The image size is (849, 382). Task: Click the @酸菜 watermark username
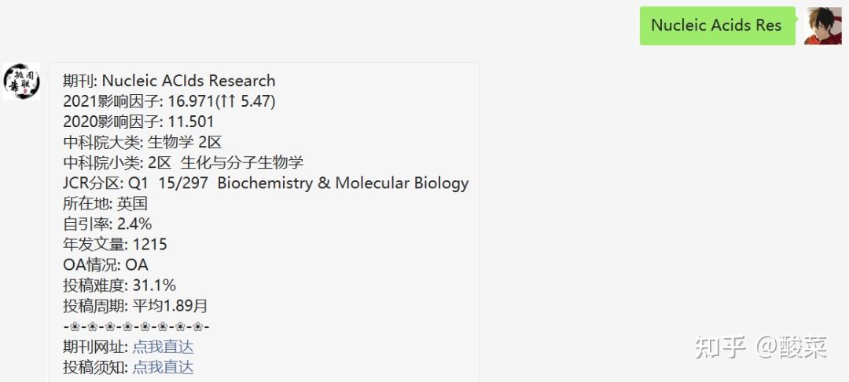coord(792,347)
